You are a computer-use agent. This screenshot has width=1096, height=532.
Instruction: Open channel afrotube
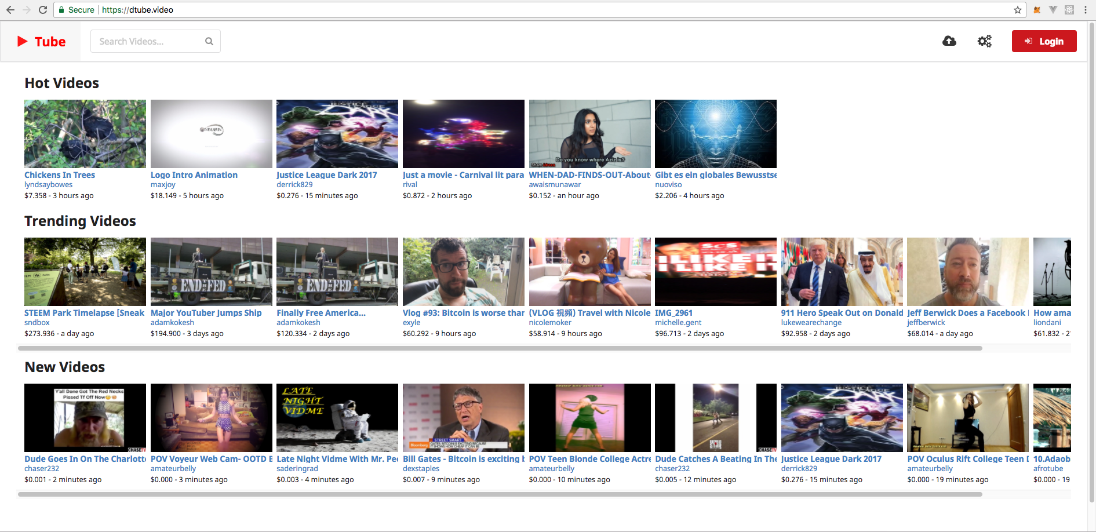pyautogui.click(x=1048, y=469)
